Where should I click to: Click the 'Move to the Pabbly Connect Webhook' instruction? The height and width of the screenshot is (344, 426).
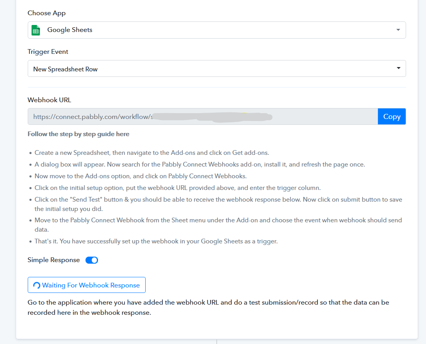click(218, 225)
